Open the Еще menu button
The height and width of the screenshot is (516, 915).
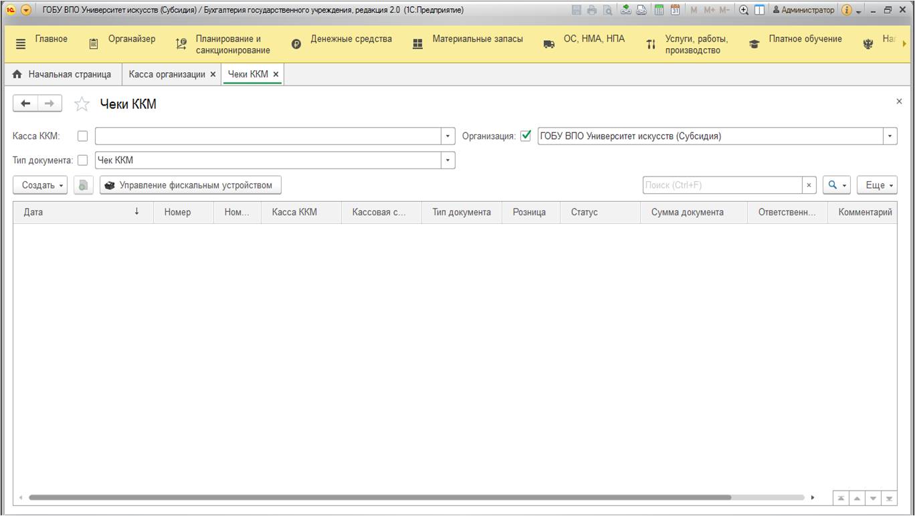click(876, 185)
